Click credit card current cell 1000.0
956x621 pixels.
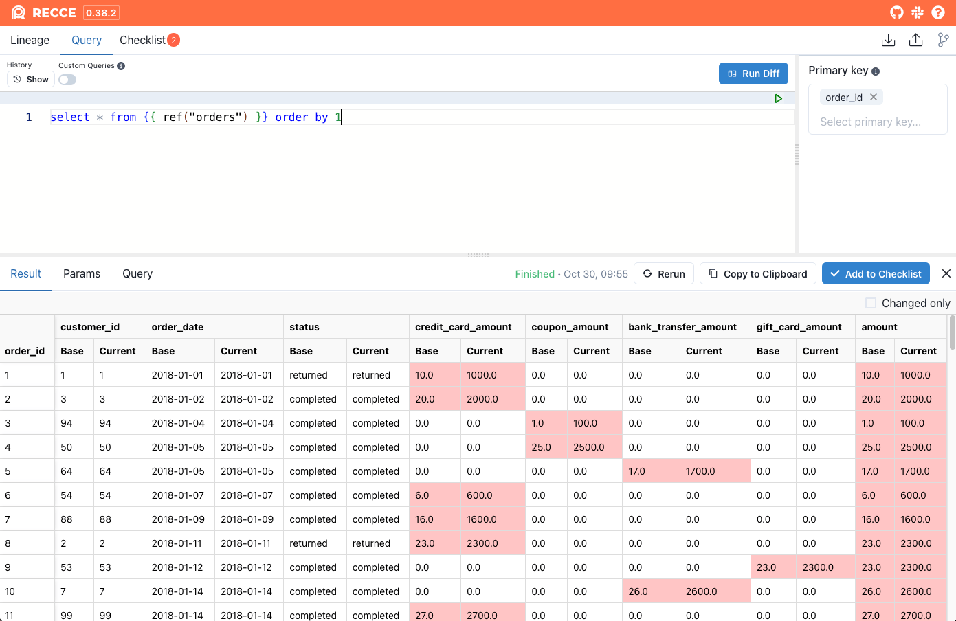[493, 375]
